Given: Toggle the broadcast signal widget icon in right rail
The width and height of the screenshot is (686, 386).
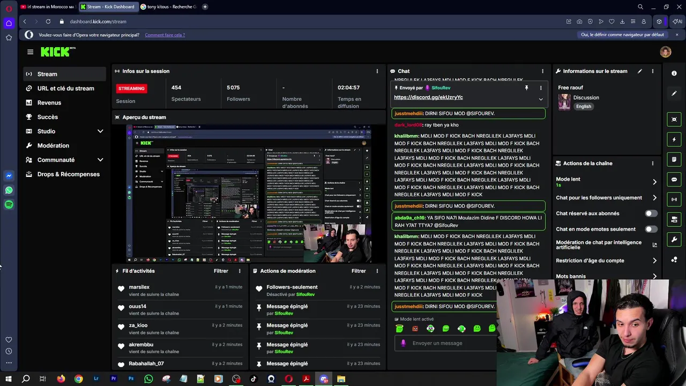Looking at the screenshot, I should point(674,199).
